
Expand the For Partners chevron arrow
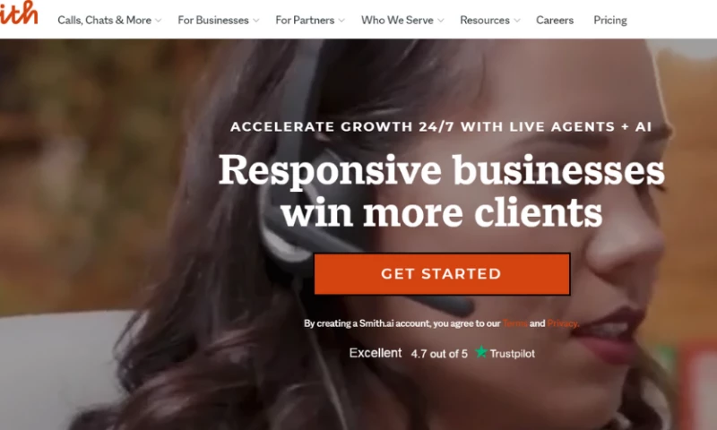coord(341,21)
